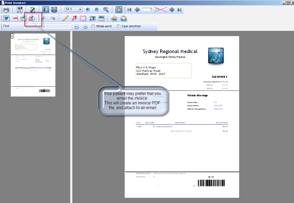Click the zoom out minus icon
The width and height of the screenshot is (294, 203).
point(97,9)
